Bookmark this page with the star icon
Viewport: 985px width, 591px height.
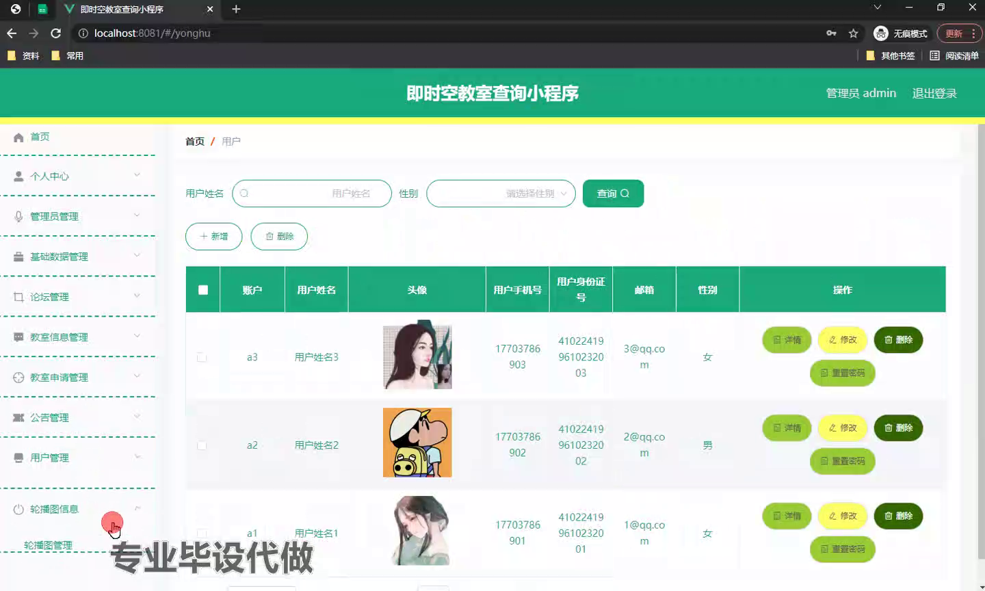coord(853,33)
